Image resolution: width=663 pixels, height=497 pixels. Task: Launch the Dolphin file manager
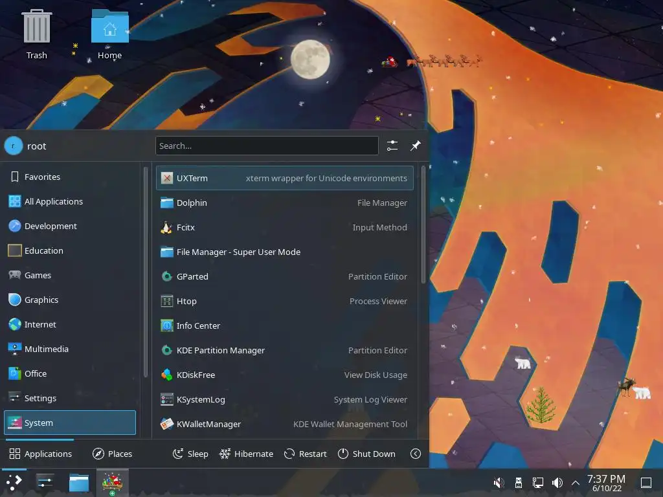[285, 203]
